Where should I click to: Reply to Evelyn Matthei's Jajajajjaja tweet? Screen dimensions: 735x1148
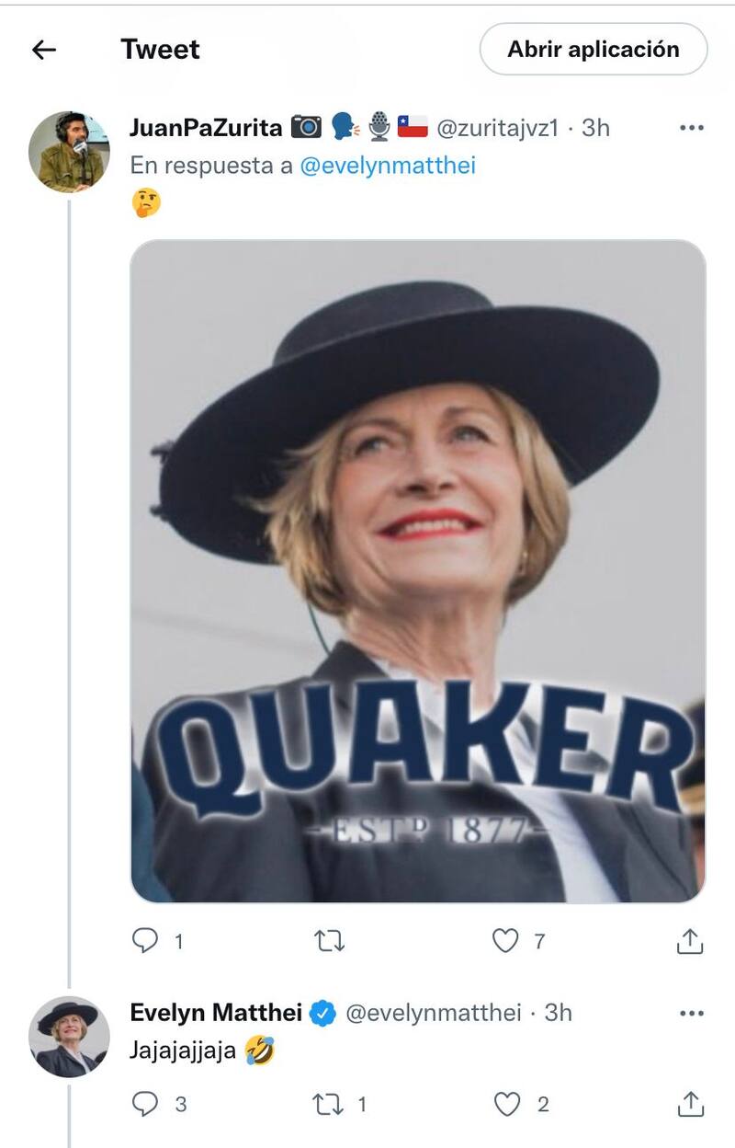(146, 1104)
